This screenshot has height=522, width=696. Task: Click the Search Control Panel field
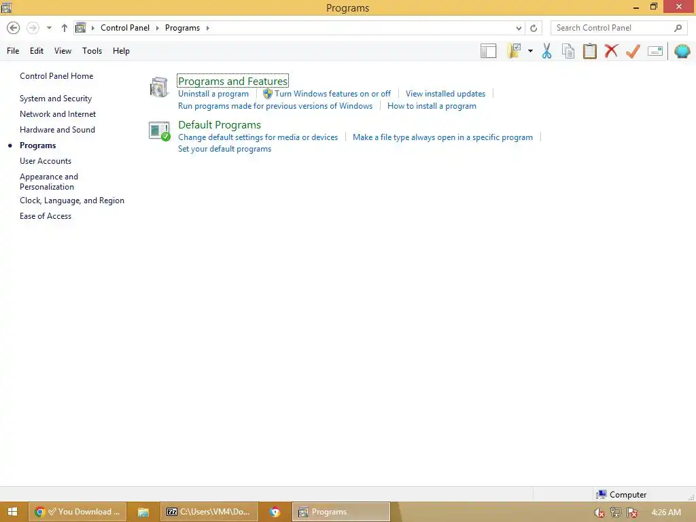(619, 28)
